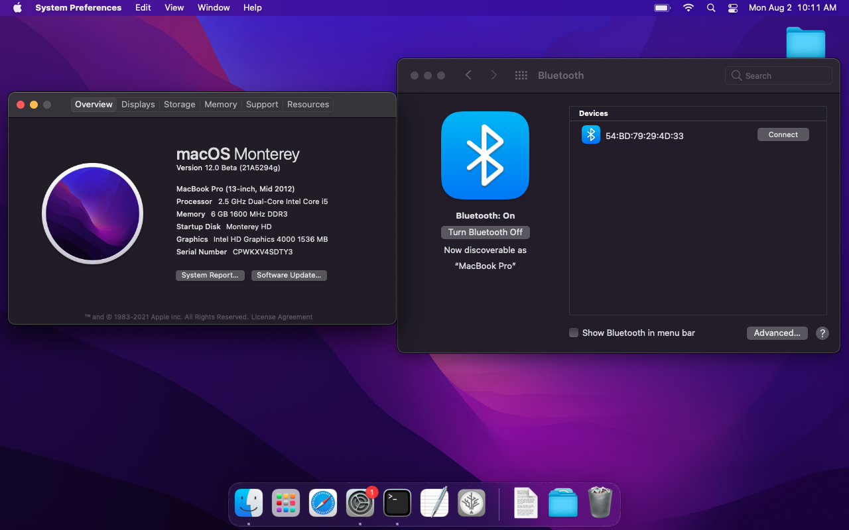Close the About This Mac window
Screen dimensions: 849x530
[21, 105]
